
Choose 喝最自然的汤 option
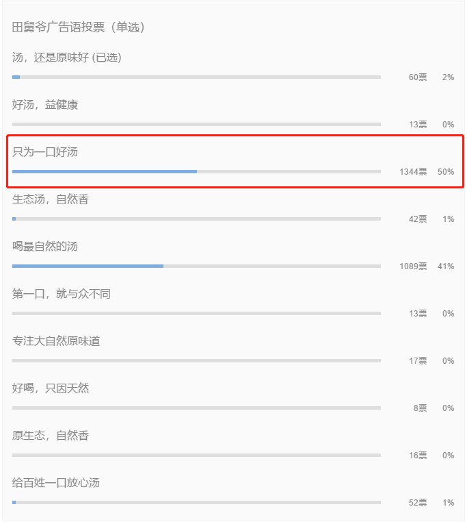coord(45,247)
